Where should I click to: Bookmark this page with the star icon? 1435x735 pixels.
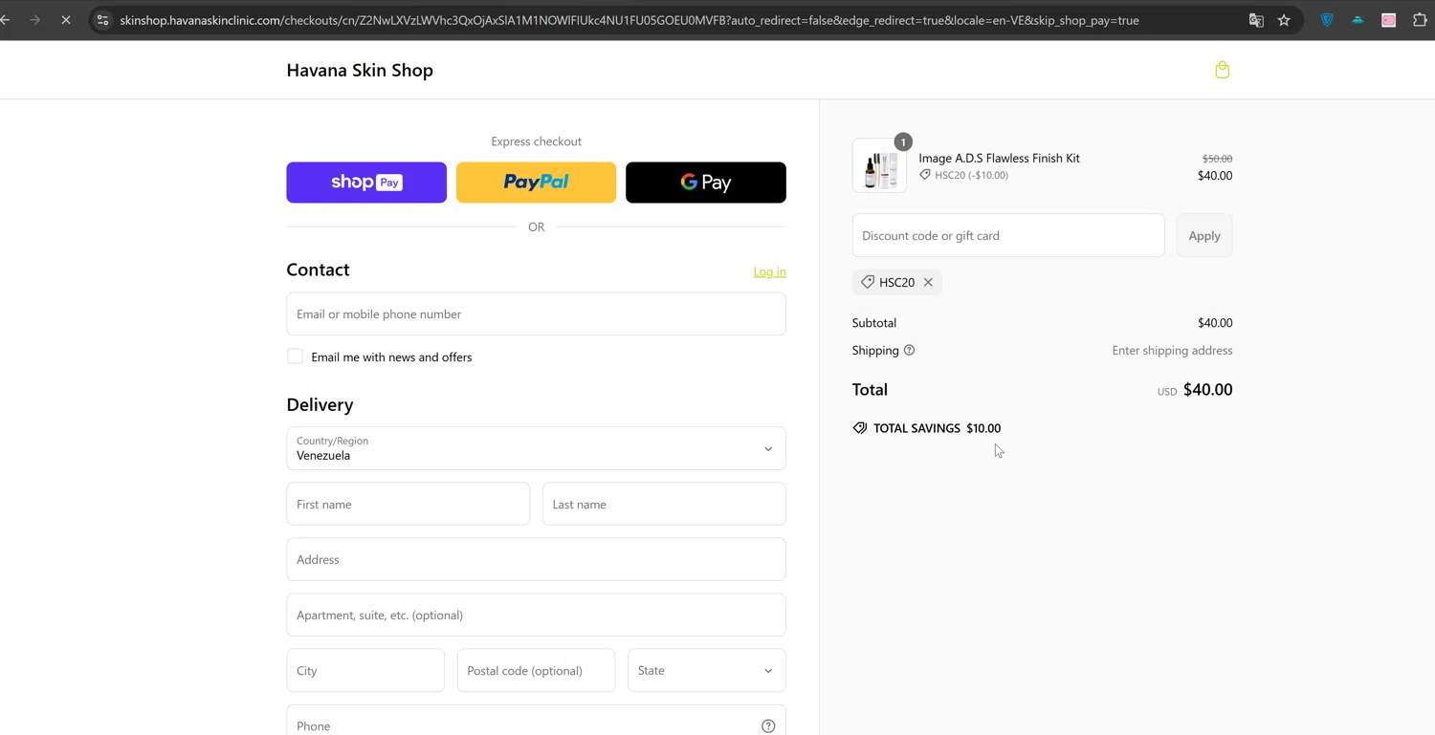[x=1284, y=20]
